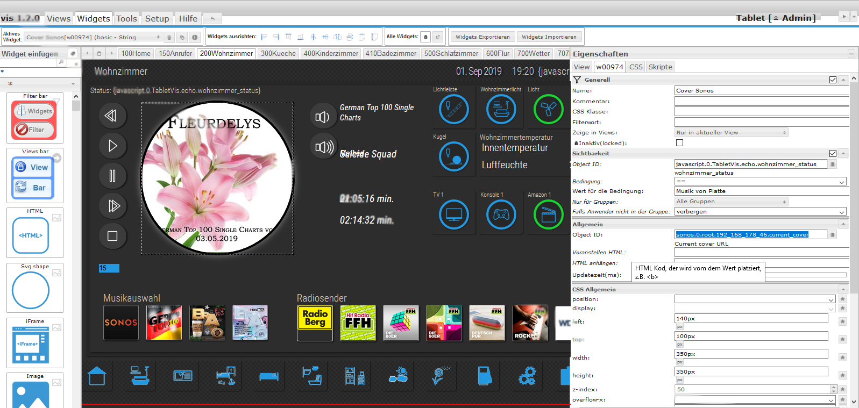Click the lock all widgets icon
This screenshot has width=859, height=408.
point(425,37)
